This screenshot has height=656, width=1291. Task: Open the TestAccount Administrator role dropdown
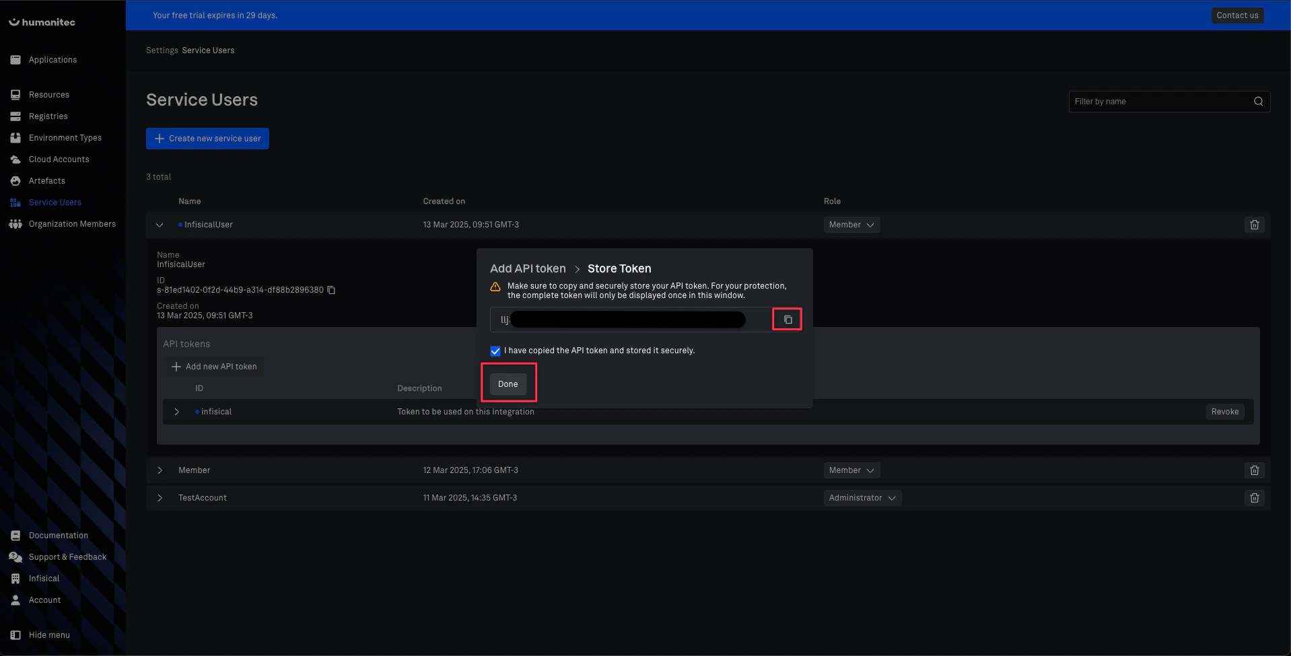pos(862,498)
